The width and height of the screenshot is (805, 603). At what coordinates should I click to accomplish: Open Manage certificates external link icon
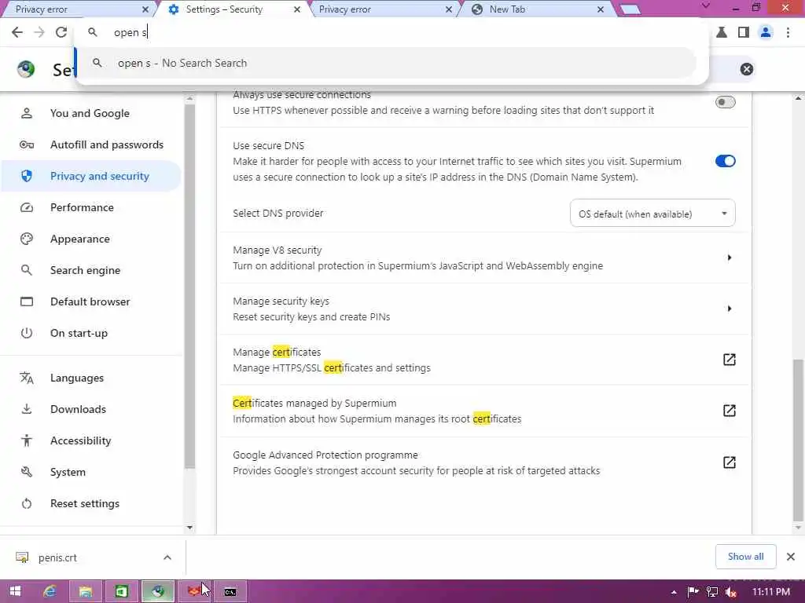pyautogui.click(x=729, y=360)
